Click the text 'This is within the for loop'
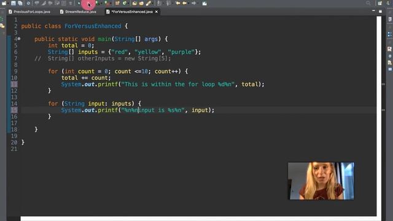Viewport: 393px width, 221px height. [x=169, y=85]
